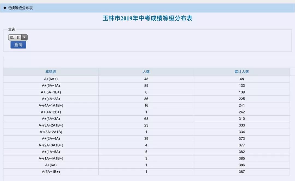The image size is (295, 181).
Task: Click the 人数 value 39
Action: click(x=146, y=138)
